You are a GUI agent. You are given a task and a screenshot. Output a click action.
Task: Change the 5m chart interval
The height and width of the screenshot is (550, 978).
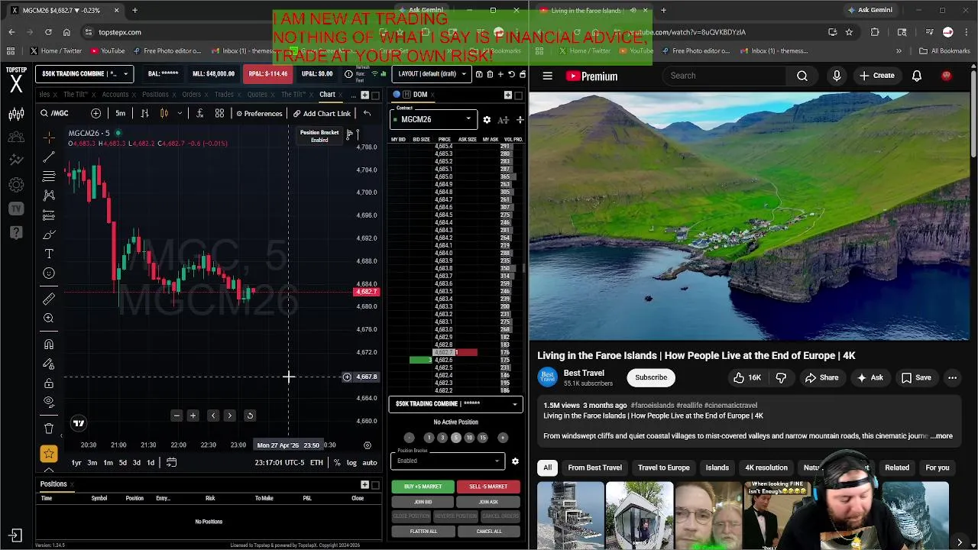point(121,113)
